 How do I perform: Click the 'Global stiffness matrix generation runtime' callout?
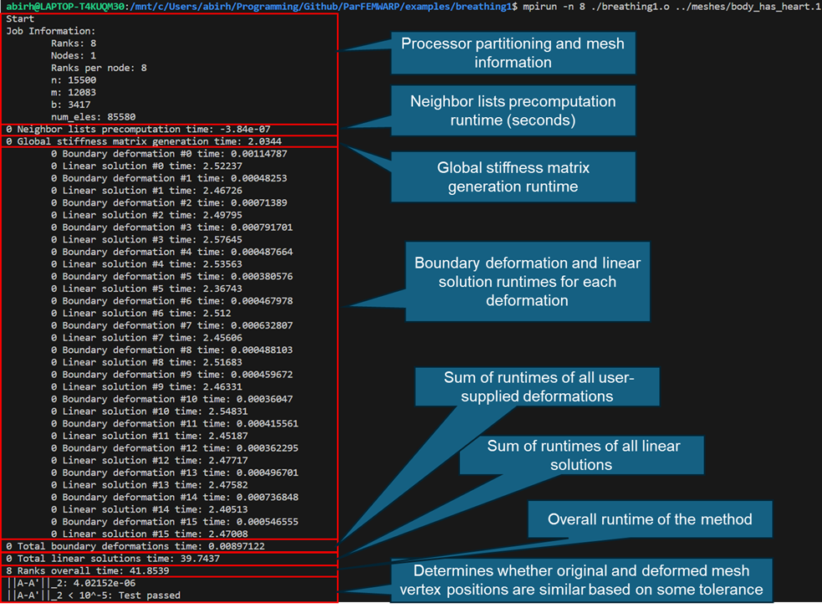(512, 177)
